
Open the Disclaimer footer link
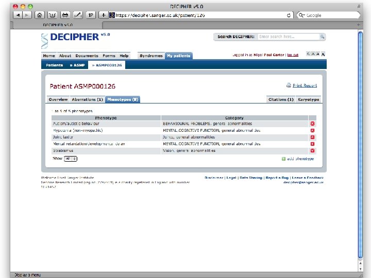coord(214,178)
